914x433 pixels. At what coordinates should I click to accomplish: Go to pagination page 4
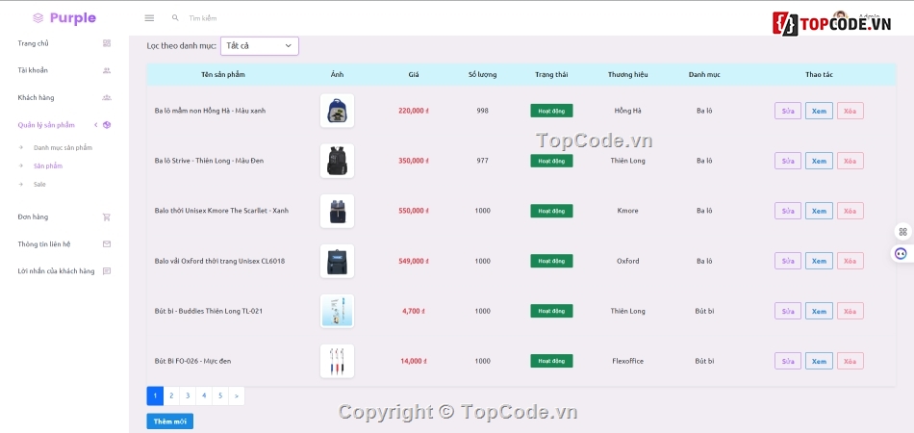click(x=204, y=395)
